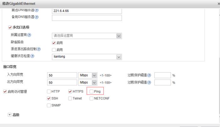
Task: Enable 源进源出路由控制 checkbox
Action: tap(54, 50)
